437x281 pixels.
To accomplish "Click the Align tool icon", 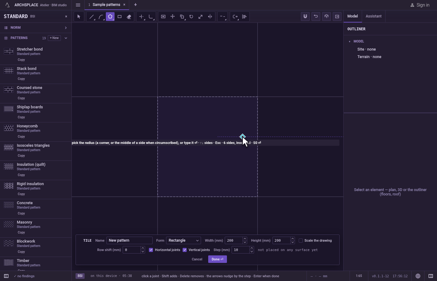I will click(x=244, y=17).
